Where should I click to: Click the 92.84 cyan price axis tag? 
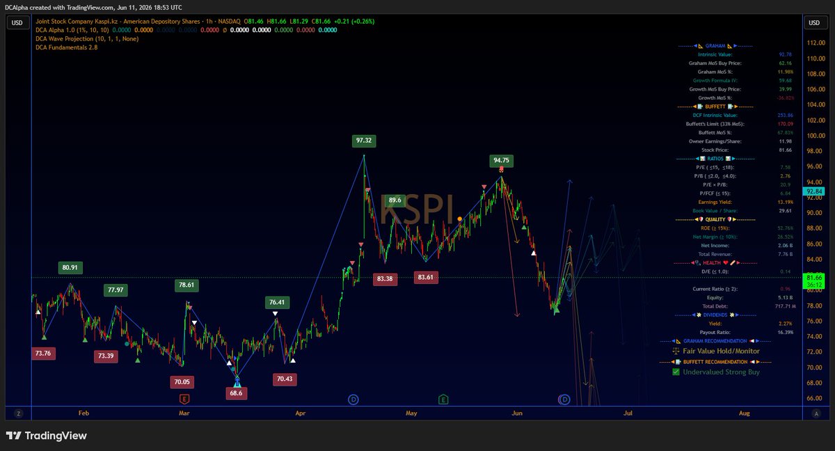point(813,191)
